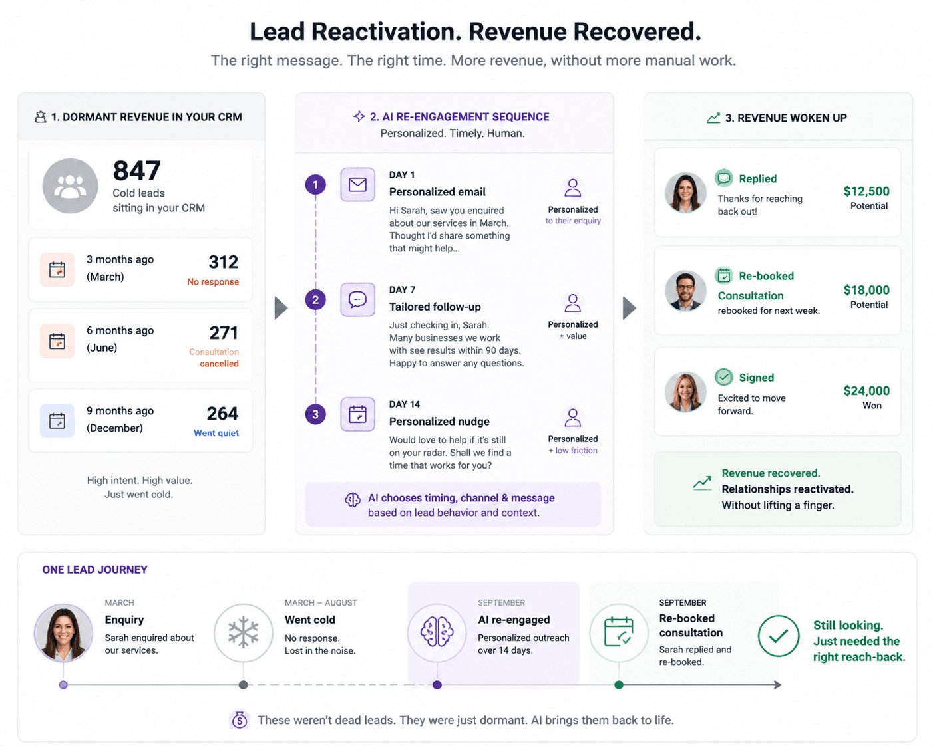933x746 pixels.
Task: Click the step 1 circle marker
Action: tap(315, 184)
